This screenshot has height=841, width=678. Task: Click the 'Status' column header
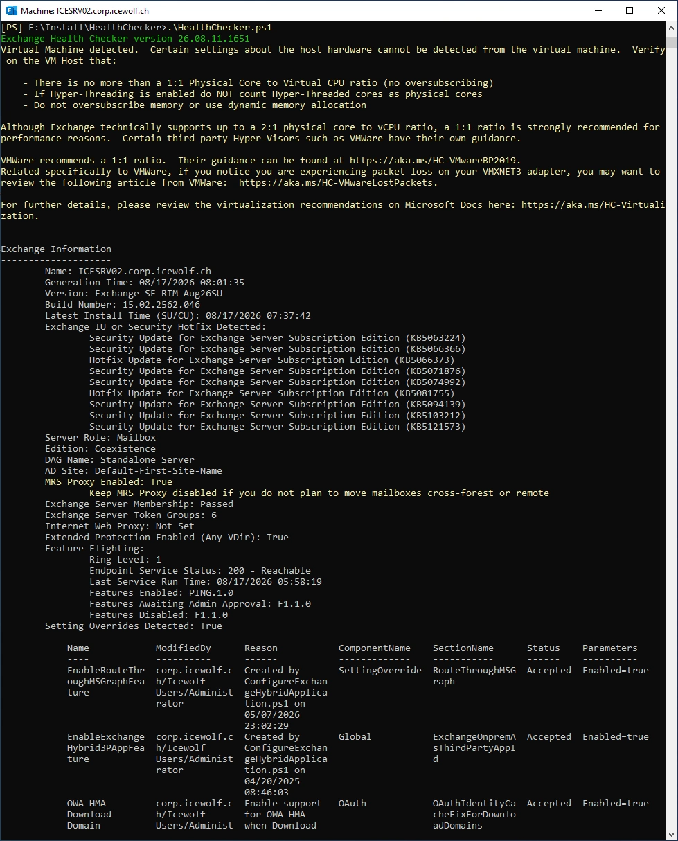pos(544,648)
